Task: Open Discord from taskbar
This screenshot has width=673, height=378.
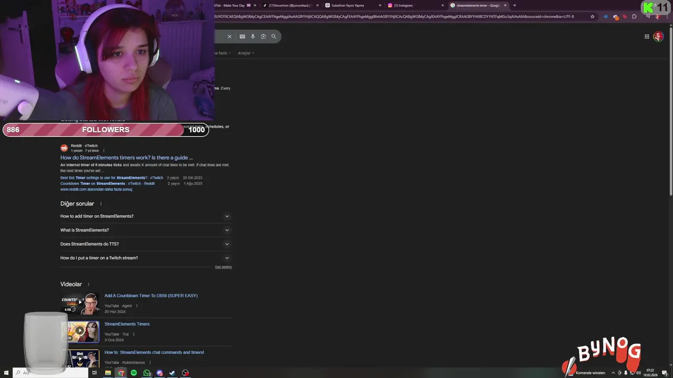Action: [x=160, y=373]
